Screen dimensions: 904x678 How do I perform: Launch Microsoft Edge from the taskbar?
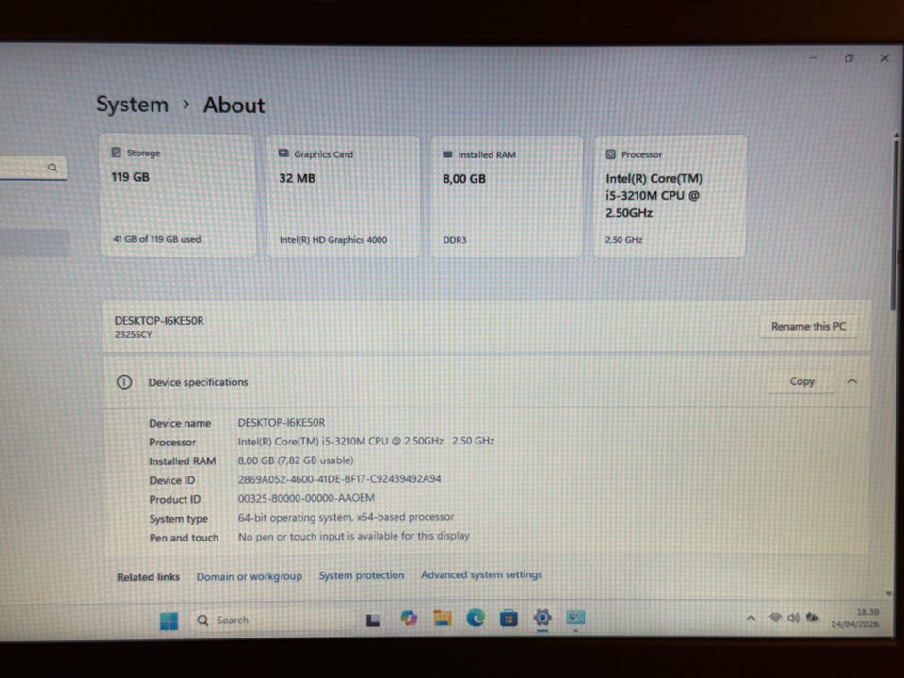pos(476,618)
